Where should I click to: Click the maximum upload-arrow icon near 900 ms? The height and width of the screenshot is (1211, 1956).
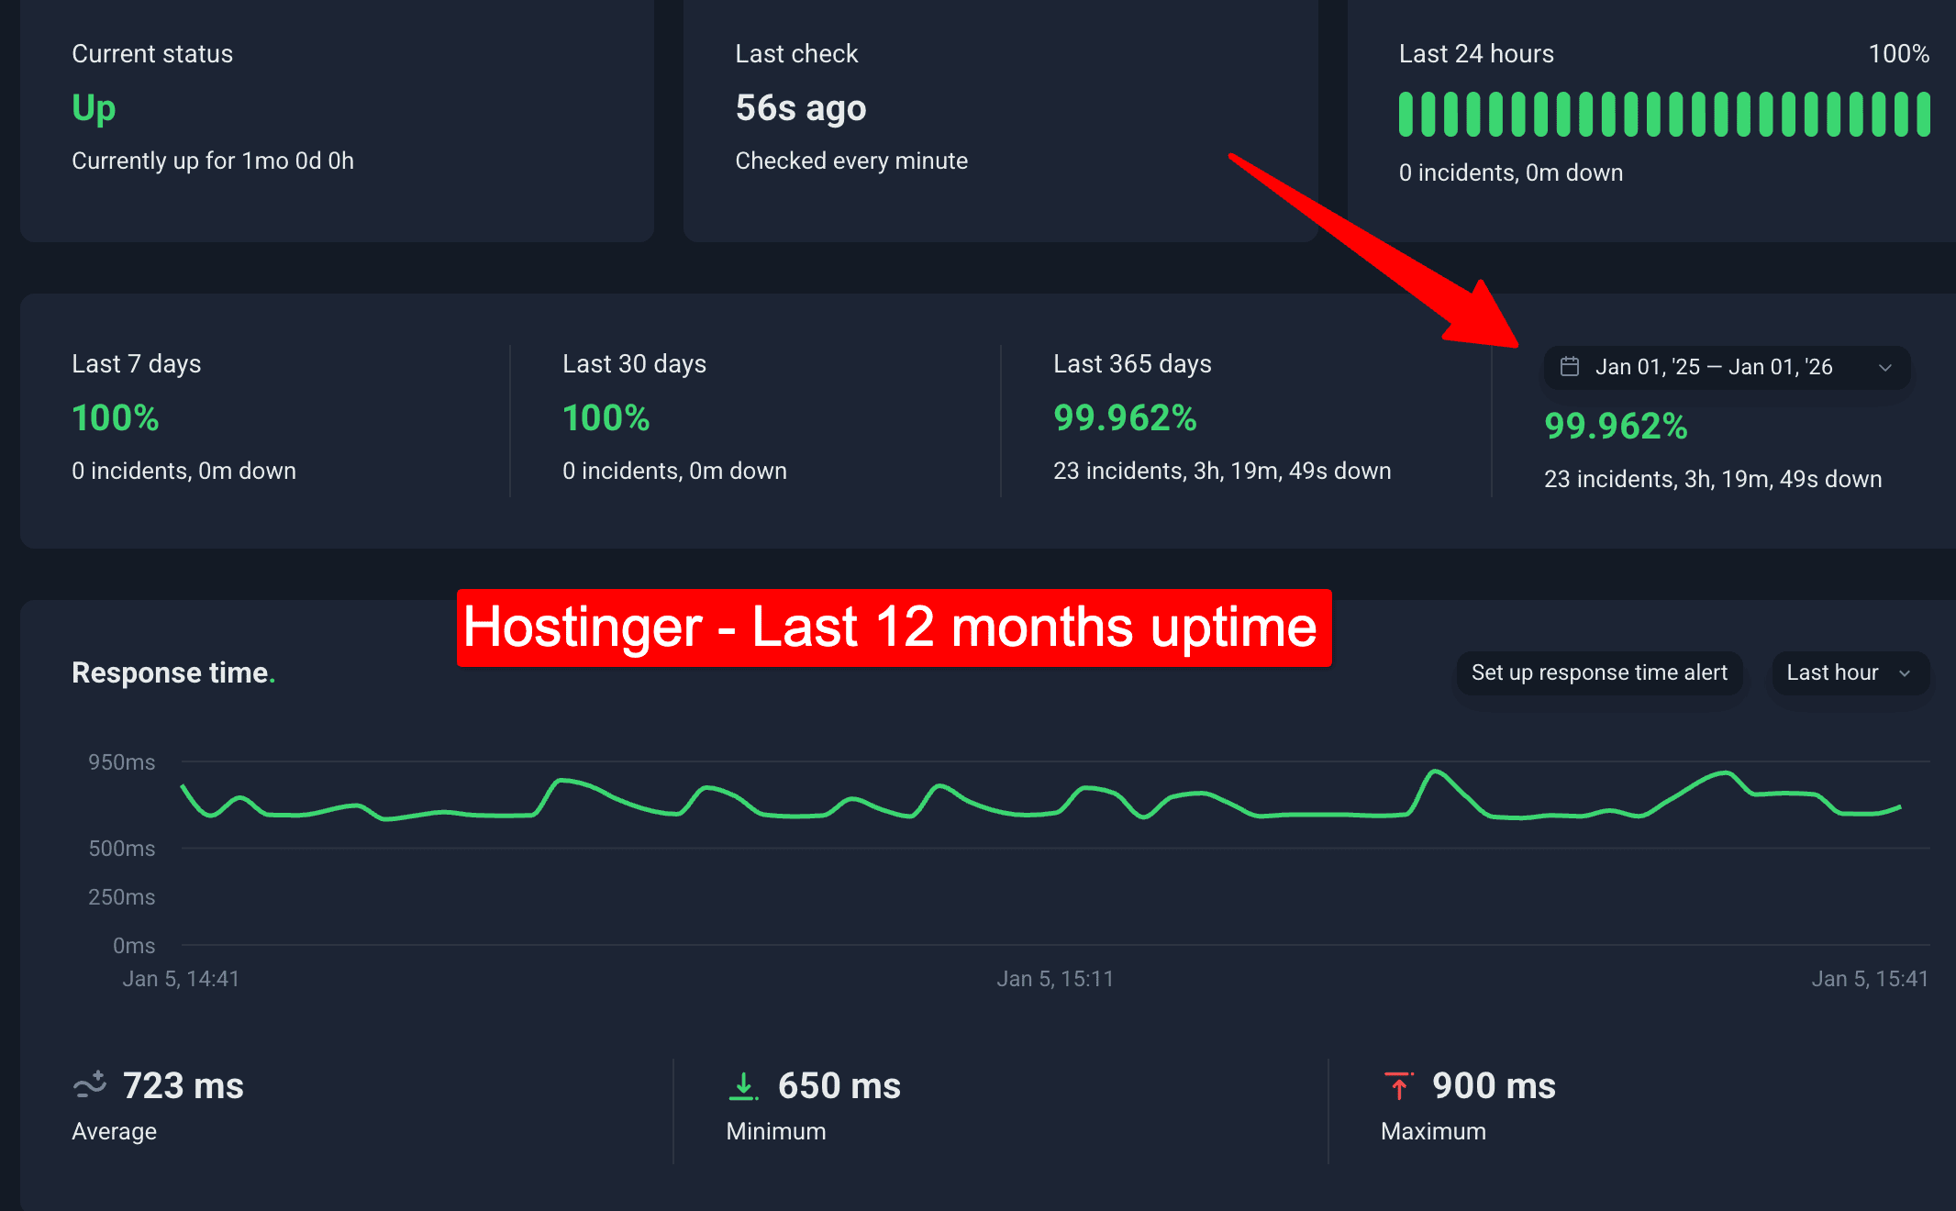tap(1398, 1085)
